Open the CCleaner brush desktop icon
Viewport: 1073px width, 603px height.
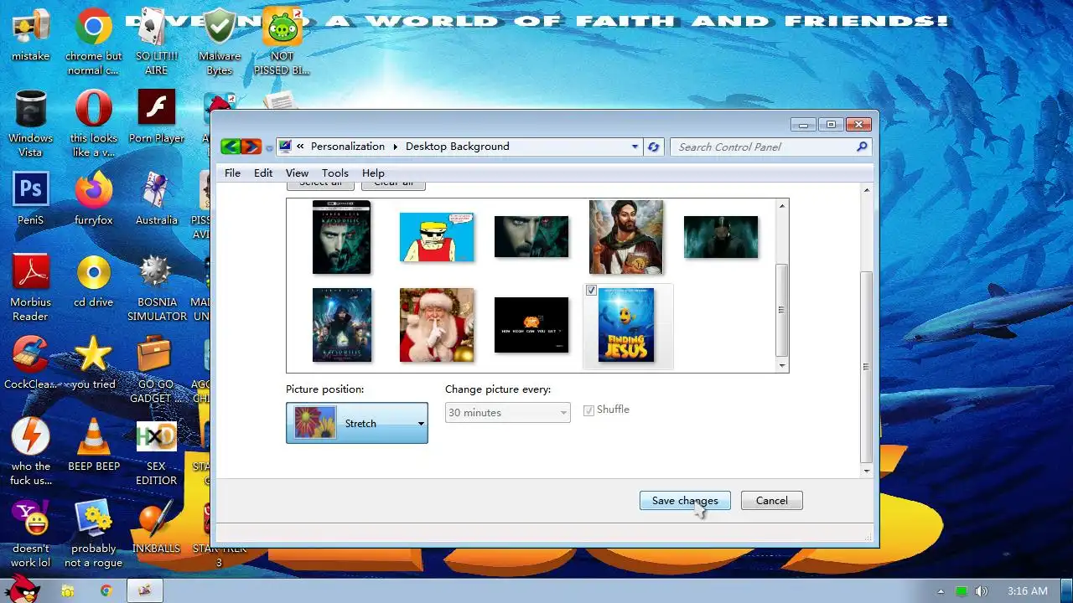click(30, 362)
